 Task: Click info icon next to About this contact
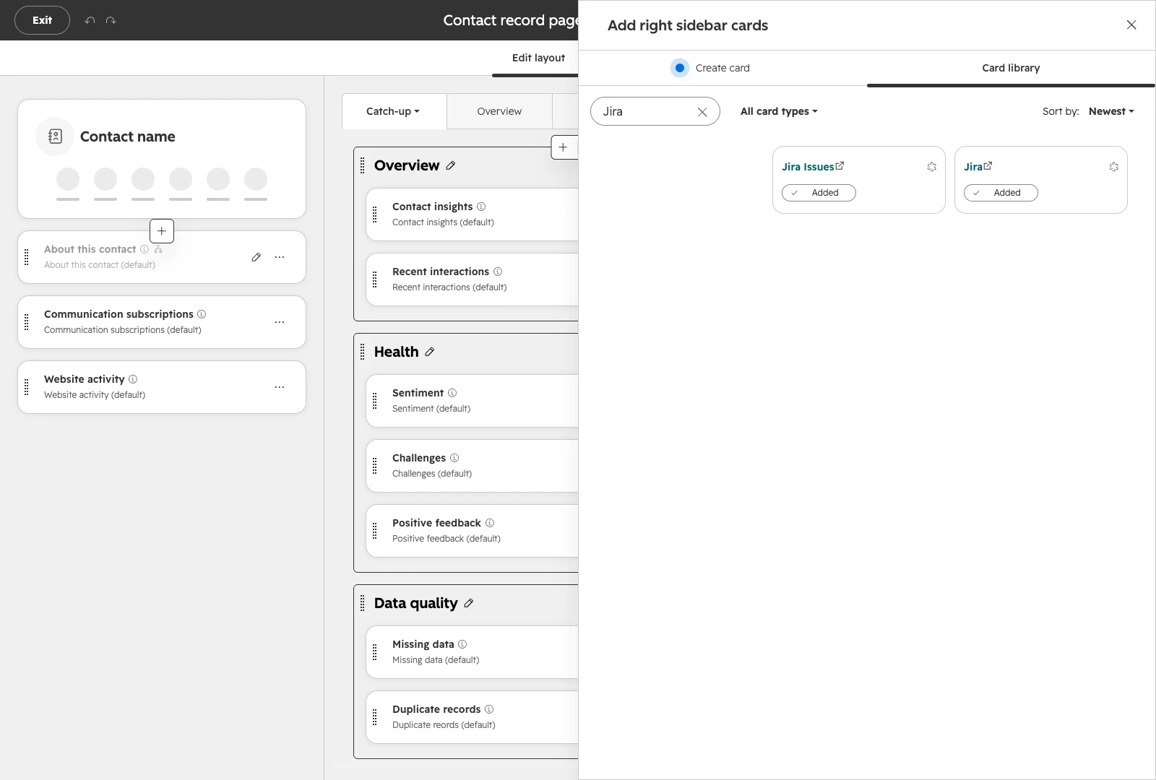pyautogui.click(x=144, y=249)
